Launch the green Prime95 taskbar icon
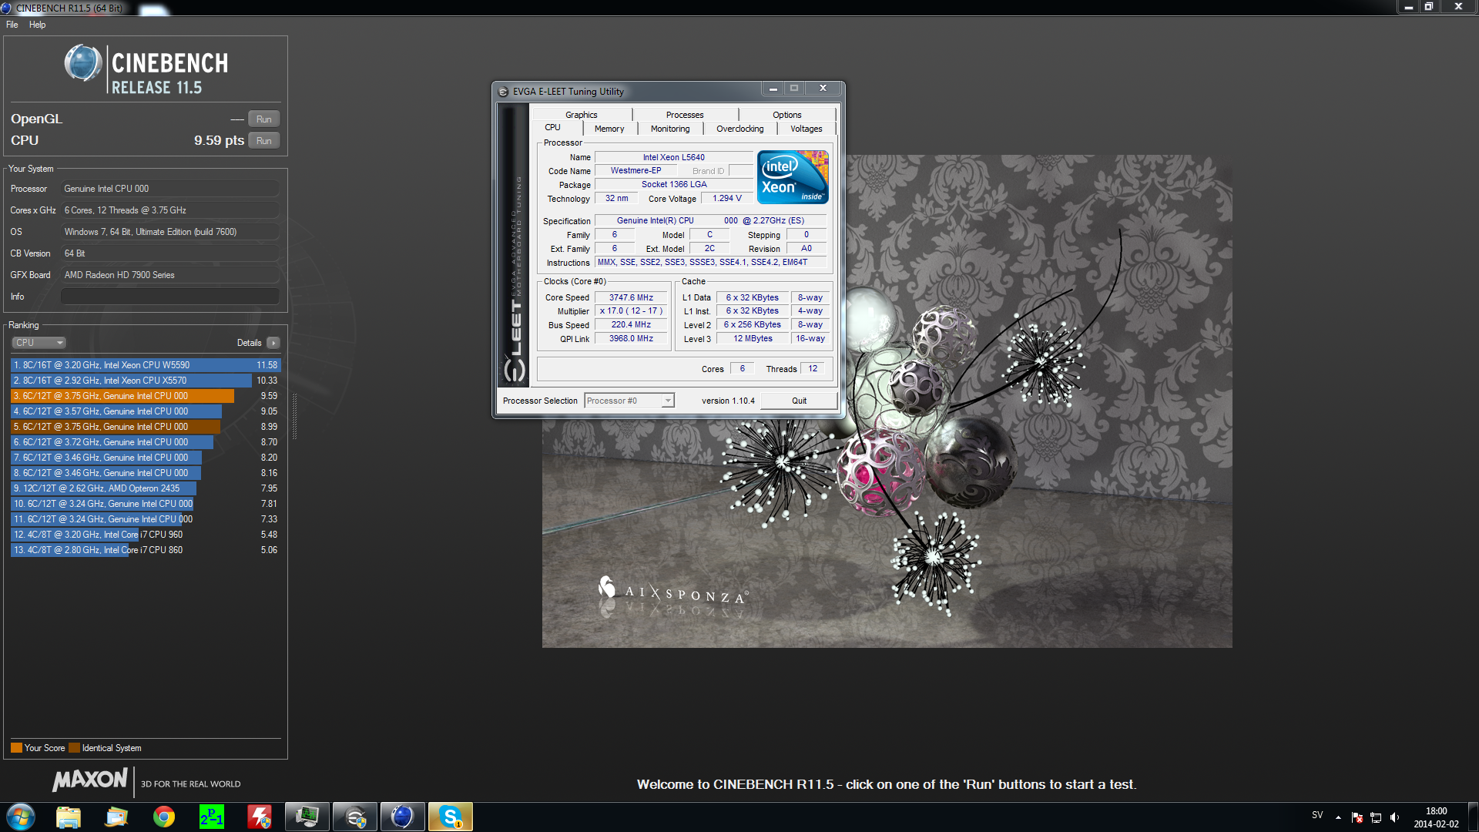Image resolution: width=1479 pixels, height=832 pixels. pos(212,817)
